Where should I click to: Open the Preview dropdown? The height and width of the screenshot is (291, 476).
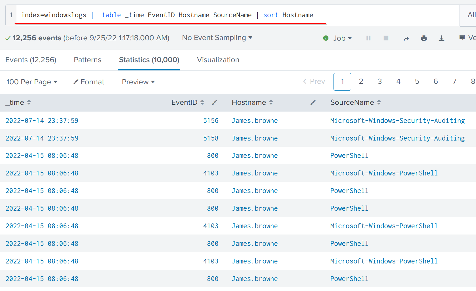pos(138,82)
